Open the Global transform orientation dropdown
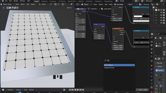This screenshot has width=166, height=93. [x=44, y=4]
